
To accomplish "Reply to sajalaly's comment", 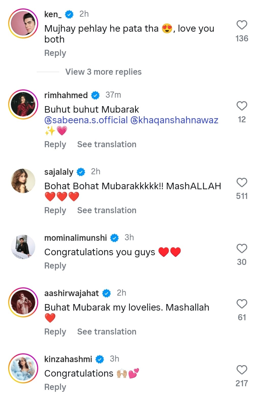I will point(55,210).
